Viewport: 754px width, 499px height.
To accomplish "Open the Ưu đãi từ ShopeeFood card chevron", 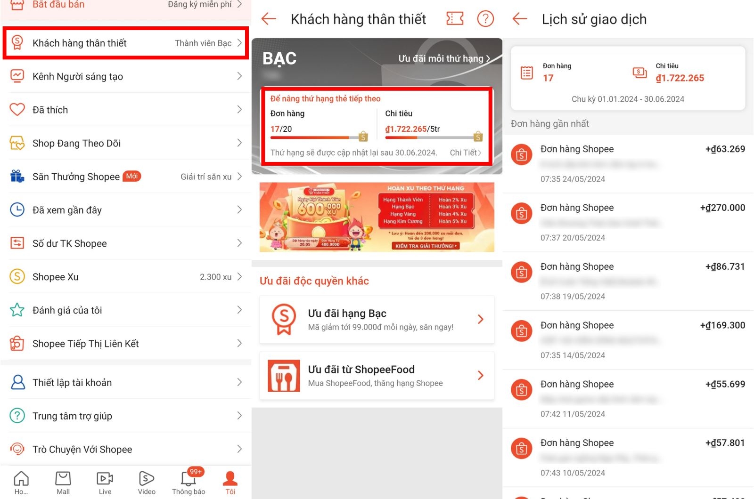I will point(481,375).
